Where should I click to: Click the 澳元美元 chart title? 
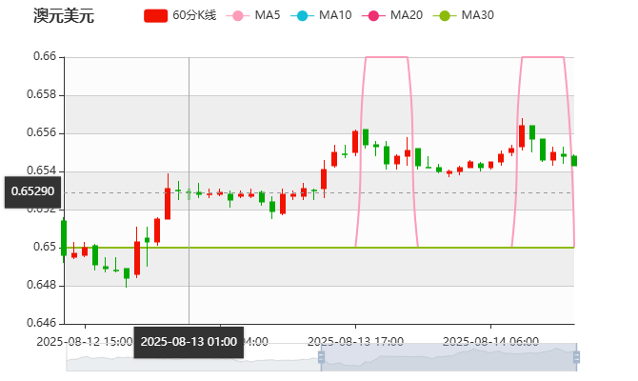[x=63, y=16]
